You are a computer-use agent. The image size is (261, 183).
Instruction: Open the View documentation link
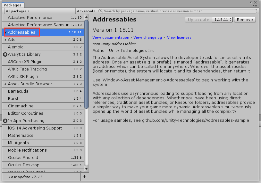(111, 37)
